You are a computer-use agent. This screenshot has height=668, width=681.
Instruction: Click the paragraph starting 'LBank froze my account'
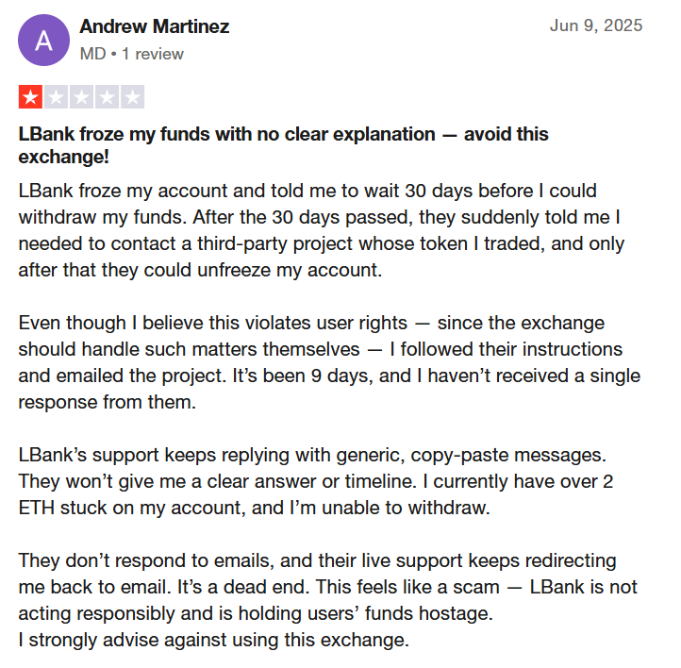pos(322,230)
